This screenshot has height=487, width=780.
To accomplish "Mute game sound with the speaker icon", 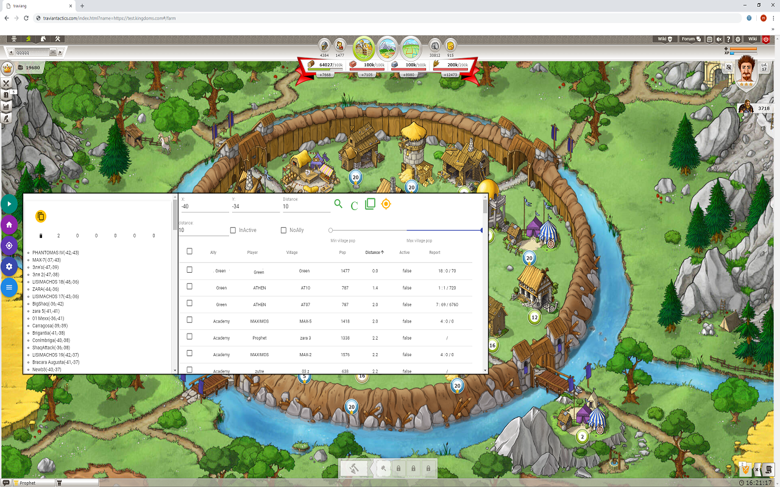I will (719, 39).
